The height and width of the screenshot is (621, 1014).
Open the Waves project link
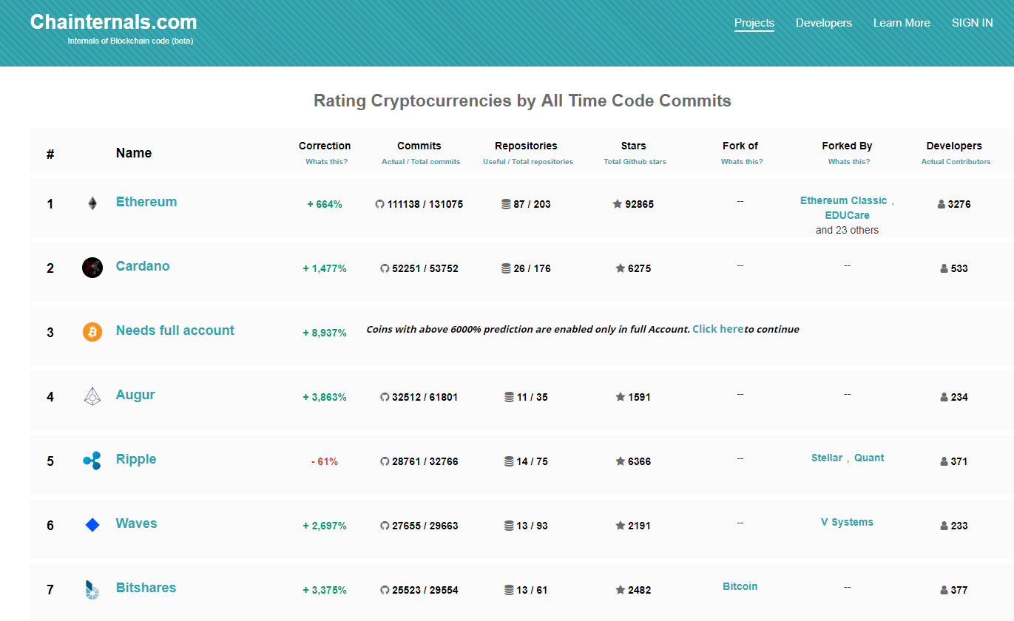click(x=137, y=523)
